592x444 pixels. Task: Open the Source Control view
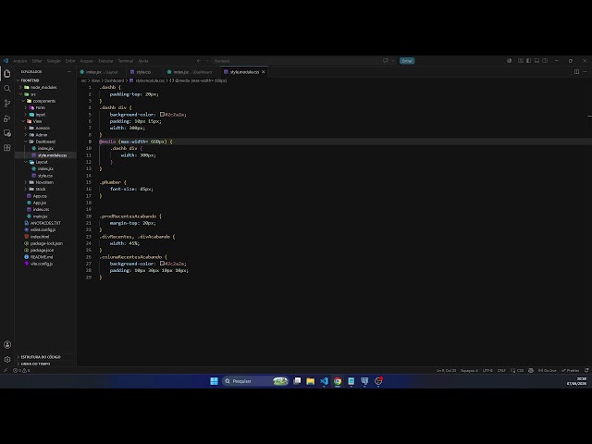[x=7, y=103]
